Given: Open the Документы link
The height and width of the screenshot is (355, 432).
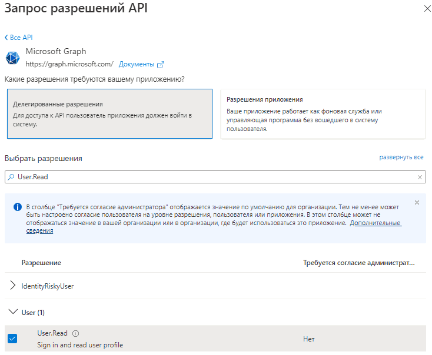Looking at the screenshot, I should (x=137, y=64).
